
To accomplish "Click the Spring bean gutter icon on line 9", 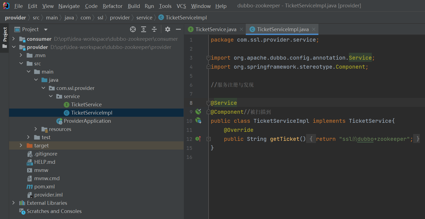I will (x=198, y=112).
